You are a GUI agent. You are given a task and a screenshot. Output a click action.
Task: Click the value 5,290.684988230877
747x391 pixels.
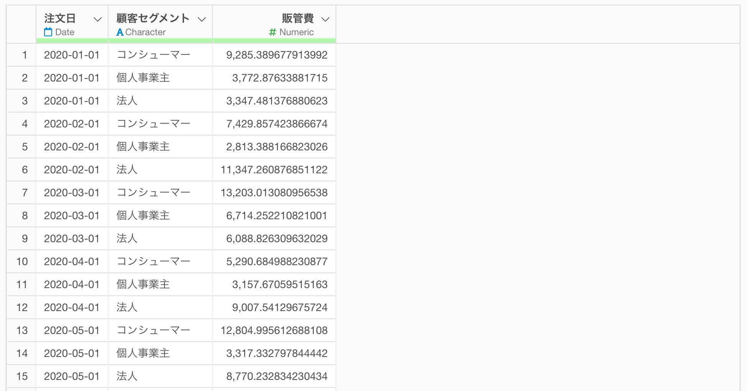pyautogui.click(x=277, y=262)
